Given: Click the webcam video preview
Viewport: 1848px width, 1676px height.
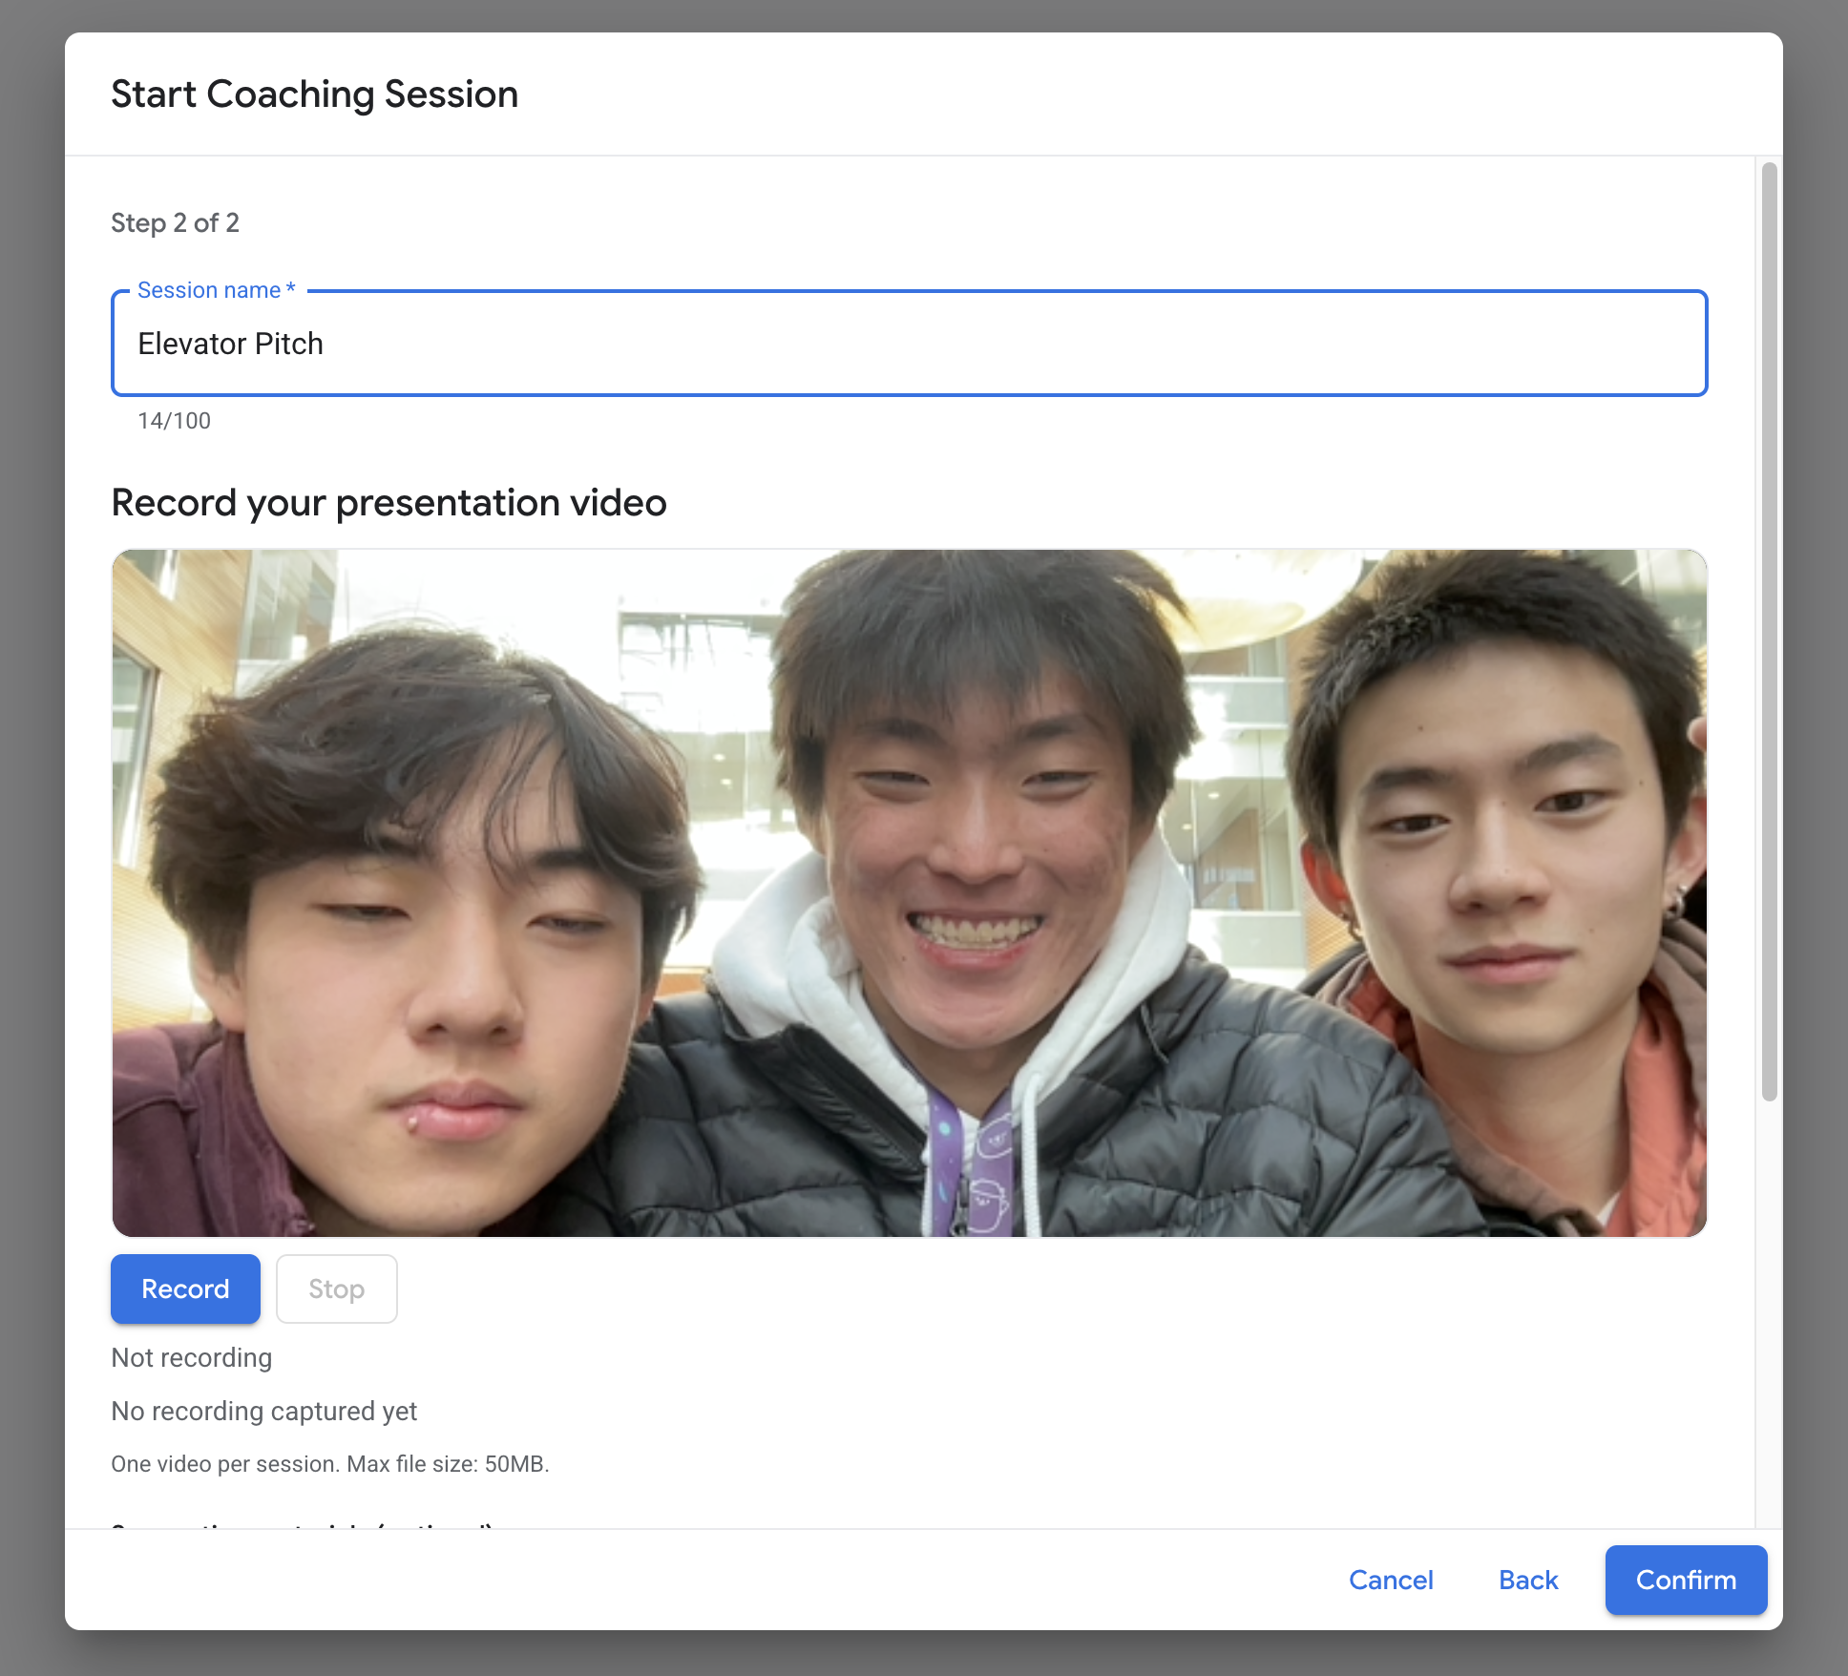Looking at the screenshot, I should pyautogui.click(x=909, y=892).
